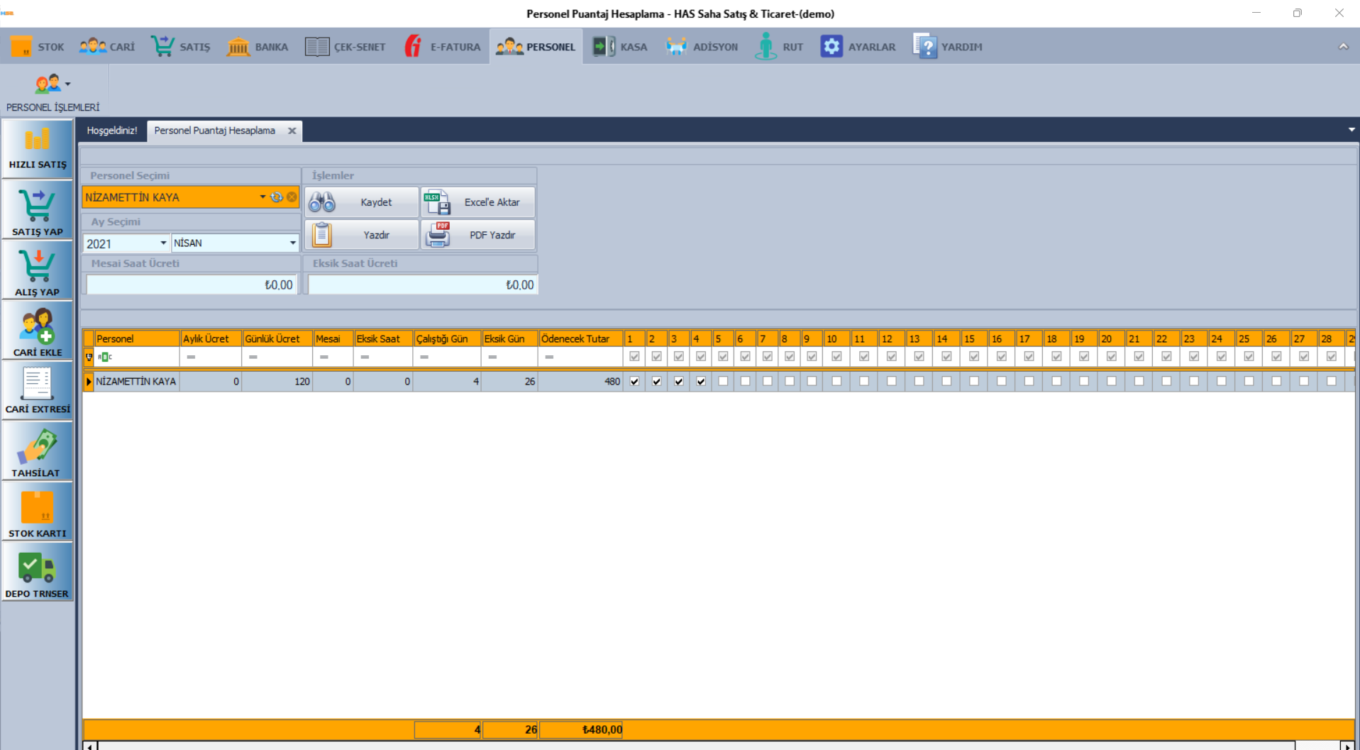Select the NİZAMETTİN KAYA row cell
This screenshot has height=750, width=1360.
(137, 381)
